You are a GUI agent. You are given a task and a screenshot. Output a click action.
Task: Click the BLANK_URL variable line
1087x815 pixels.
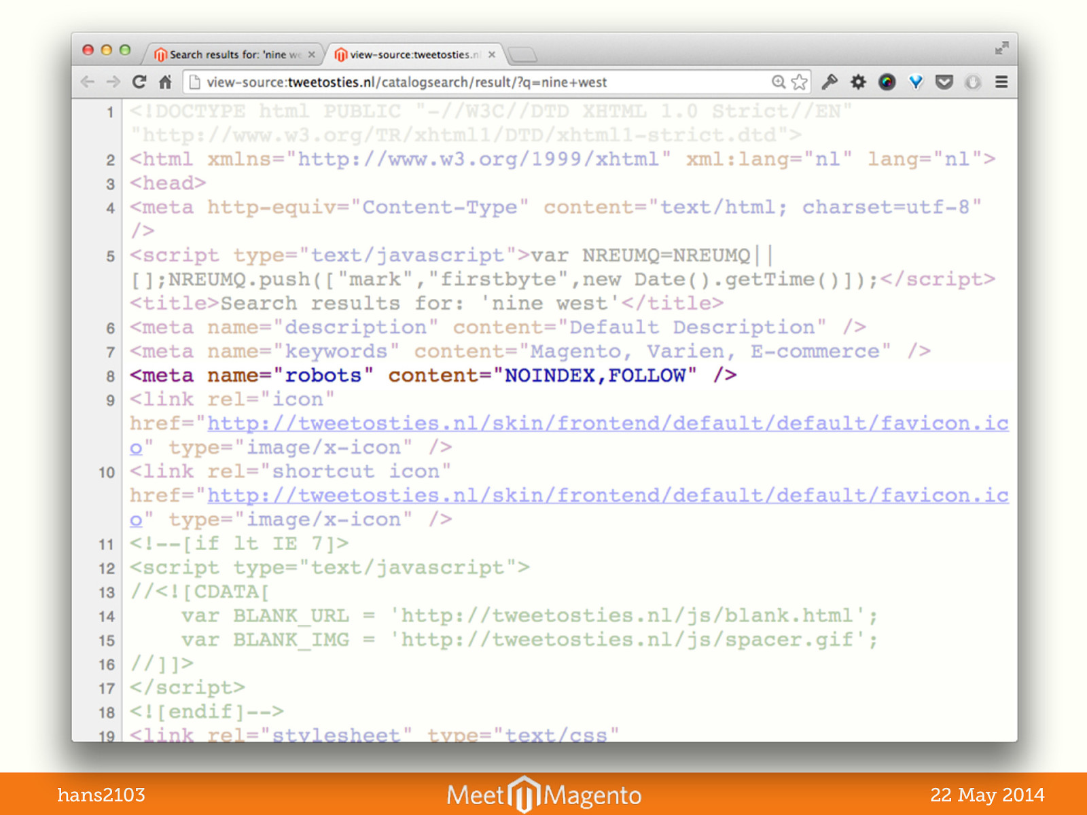tap(529, 616)
